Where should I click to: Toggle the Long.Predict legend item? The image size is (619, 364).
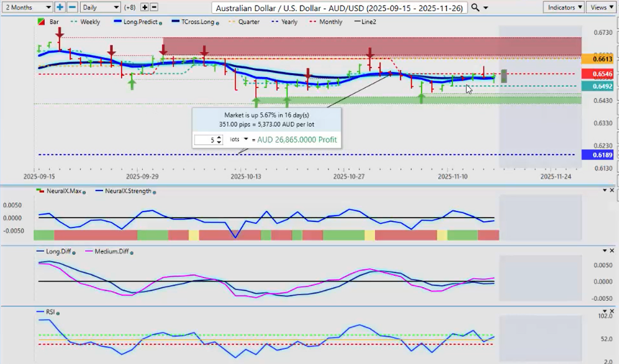click(x=135, y=22)
